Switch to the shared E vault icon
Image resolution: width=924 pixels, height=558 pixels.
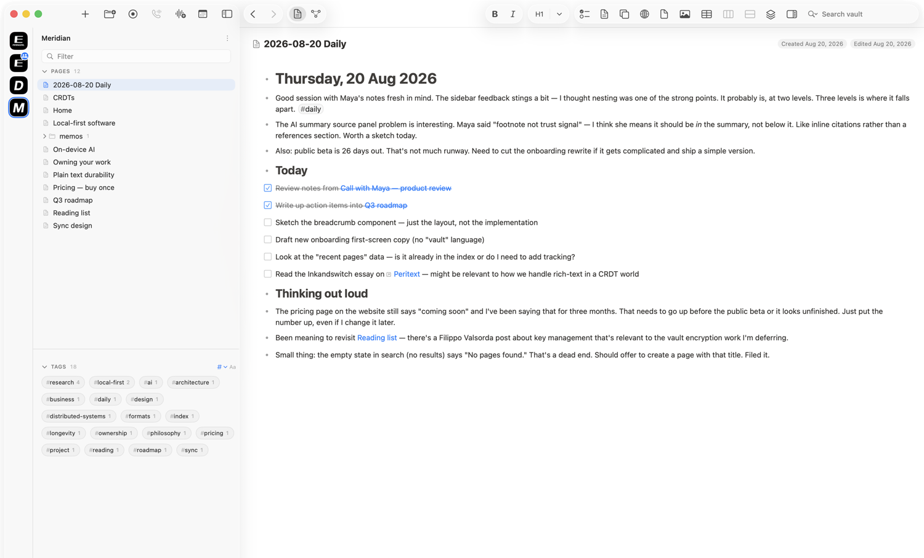tap(18, 63)
